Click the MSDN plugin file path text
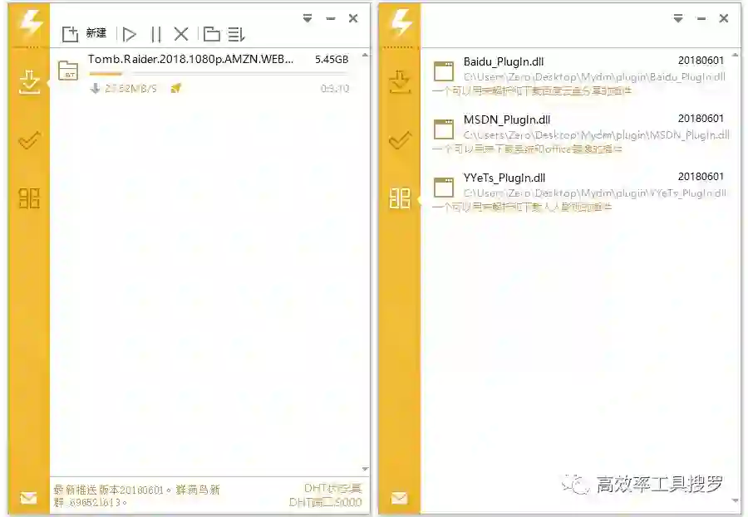This screenshot has width=748, height=517. [x=596, y=134]
